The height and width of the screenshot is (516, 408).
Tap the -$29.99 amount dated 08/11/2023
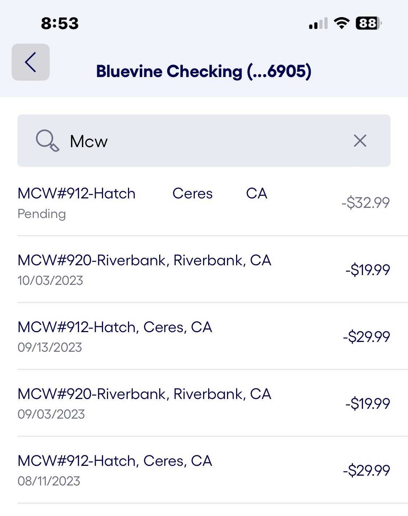[367, 470]
